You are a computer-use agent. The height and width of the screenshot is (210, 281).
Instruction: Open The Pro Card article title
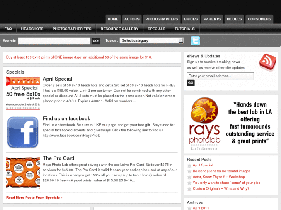tap(58, 158)
